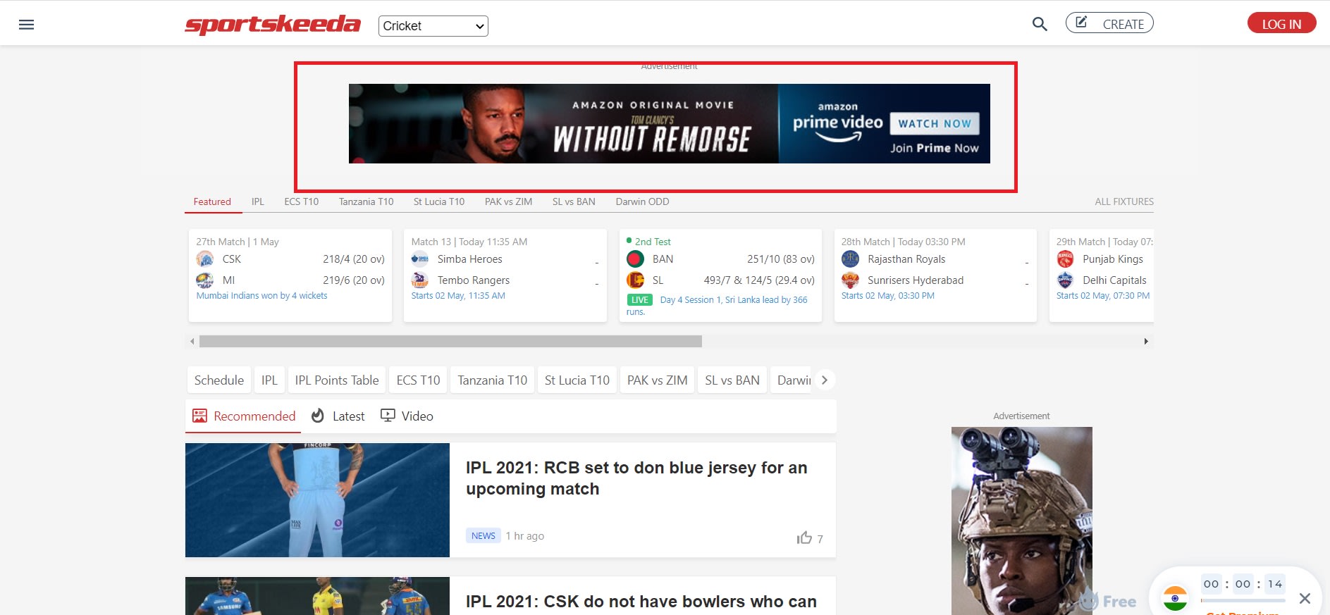
Task: Click NEWS tag on RCB article
Action: point(484,536)
